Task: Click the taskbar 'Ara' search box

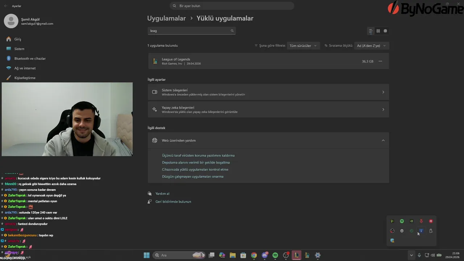Action: [x=179, y=255]
